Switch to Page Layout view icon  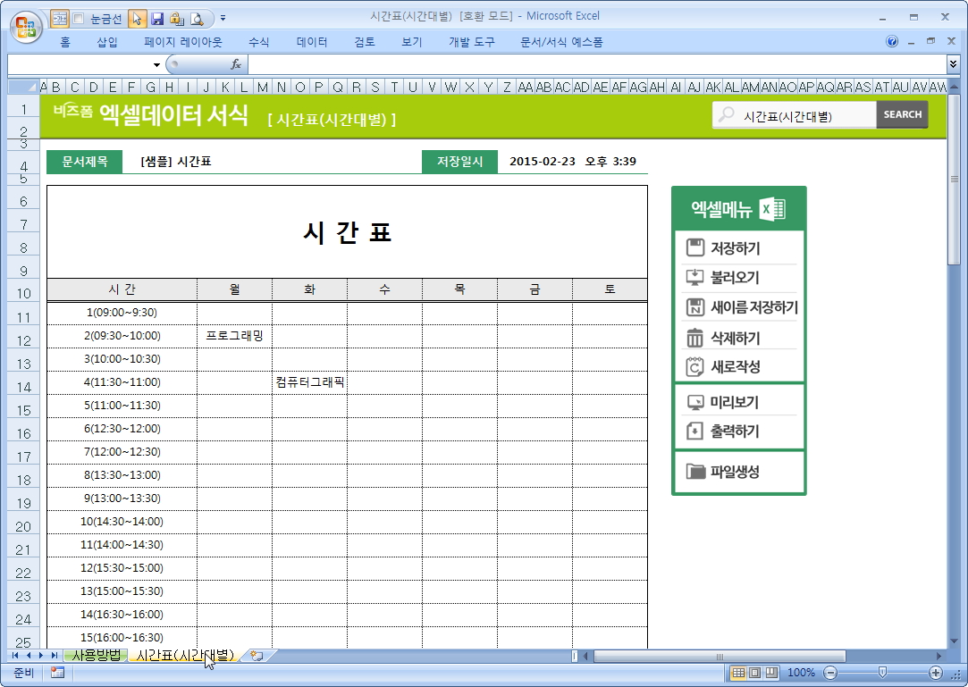(x=754, y=673)
